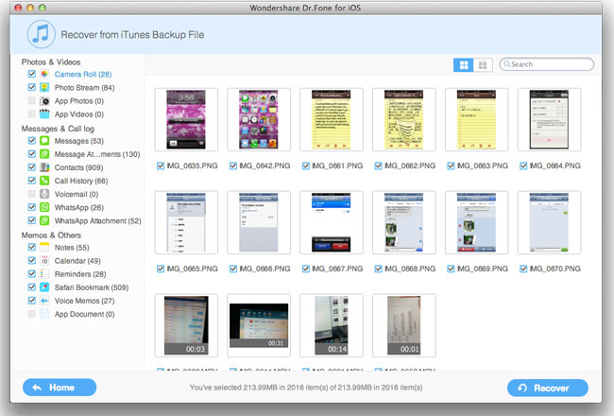Switch to large thumbnail grid view

(464, 64)
